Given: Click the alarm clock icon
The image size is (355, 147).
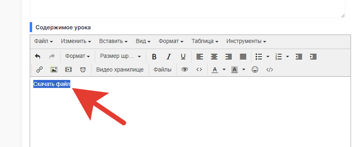Looking at the screenshot, I should click(83, 70).
